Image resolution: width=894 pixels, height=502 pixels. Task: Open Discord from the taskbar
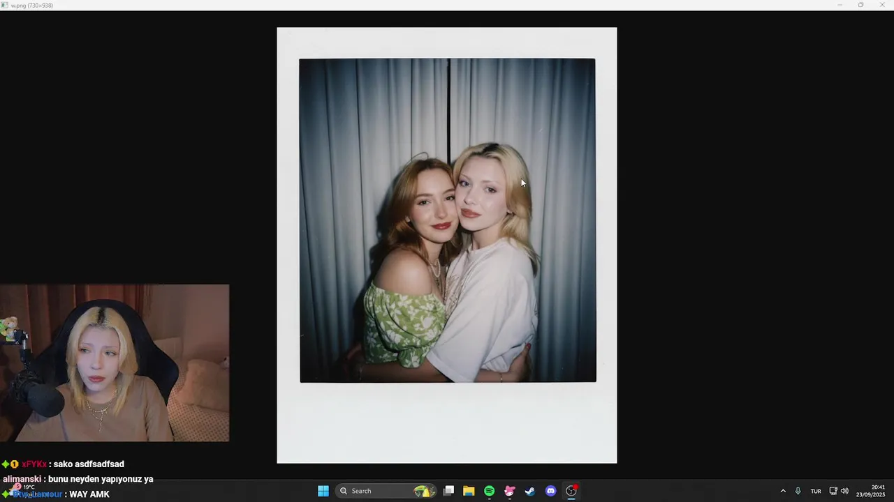pos(550,491)
